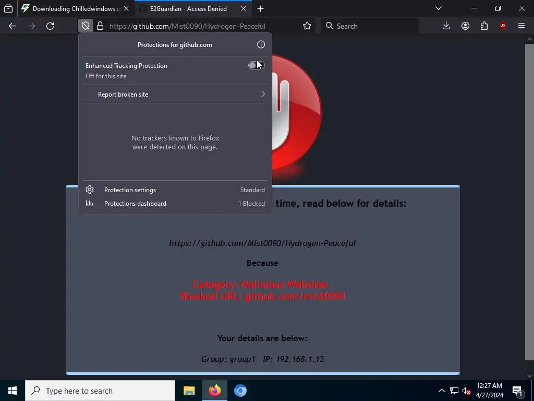Click into the Search box
The width and height of the screenshot is (534, 401).
[x=370, y=26]
